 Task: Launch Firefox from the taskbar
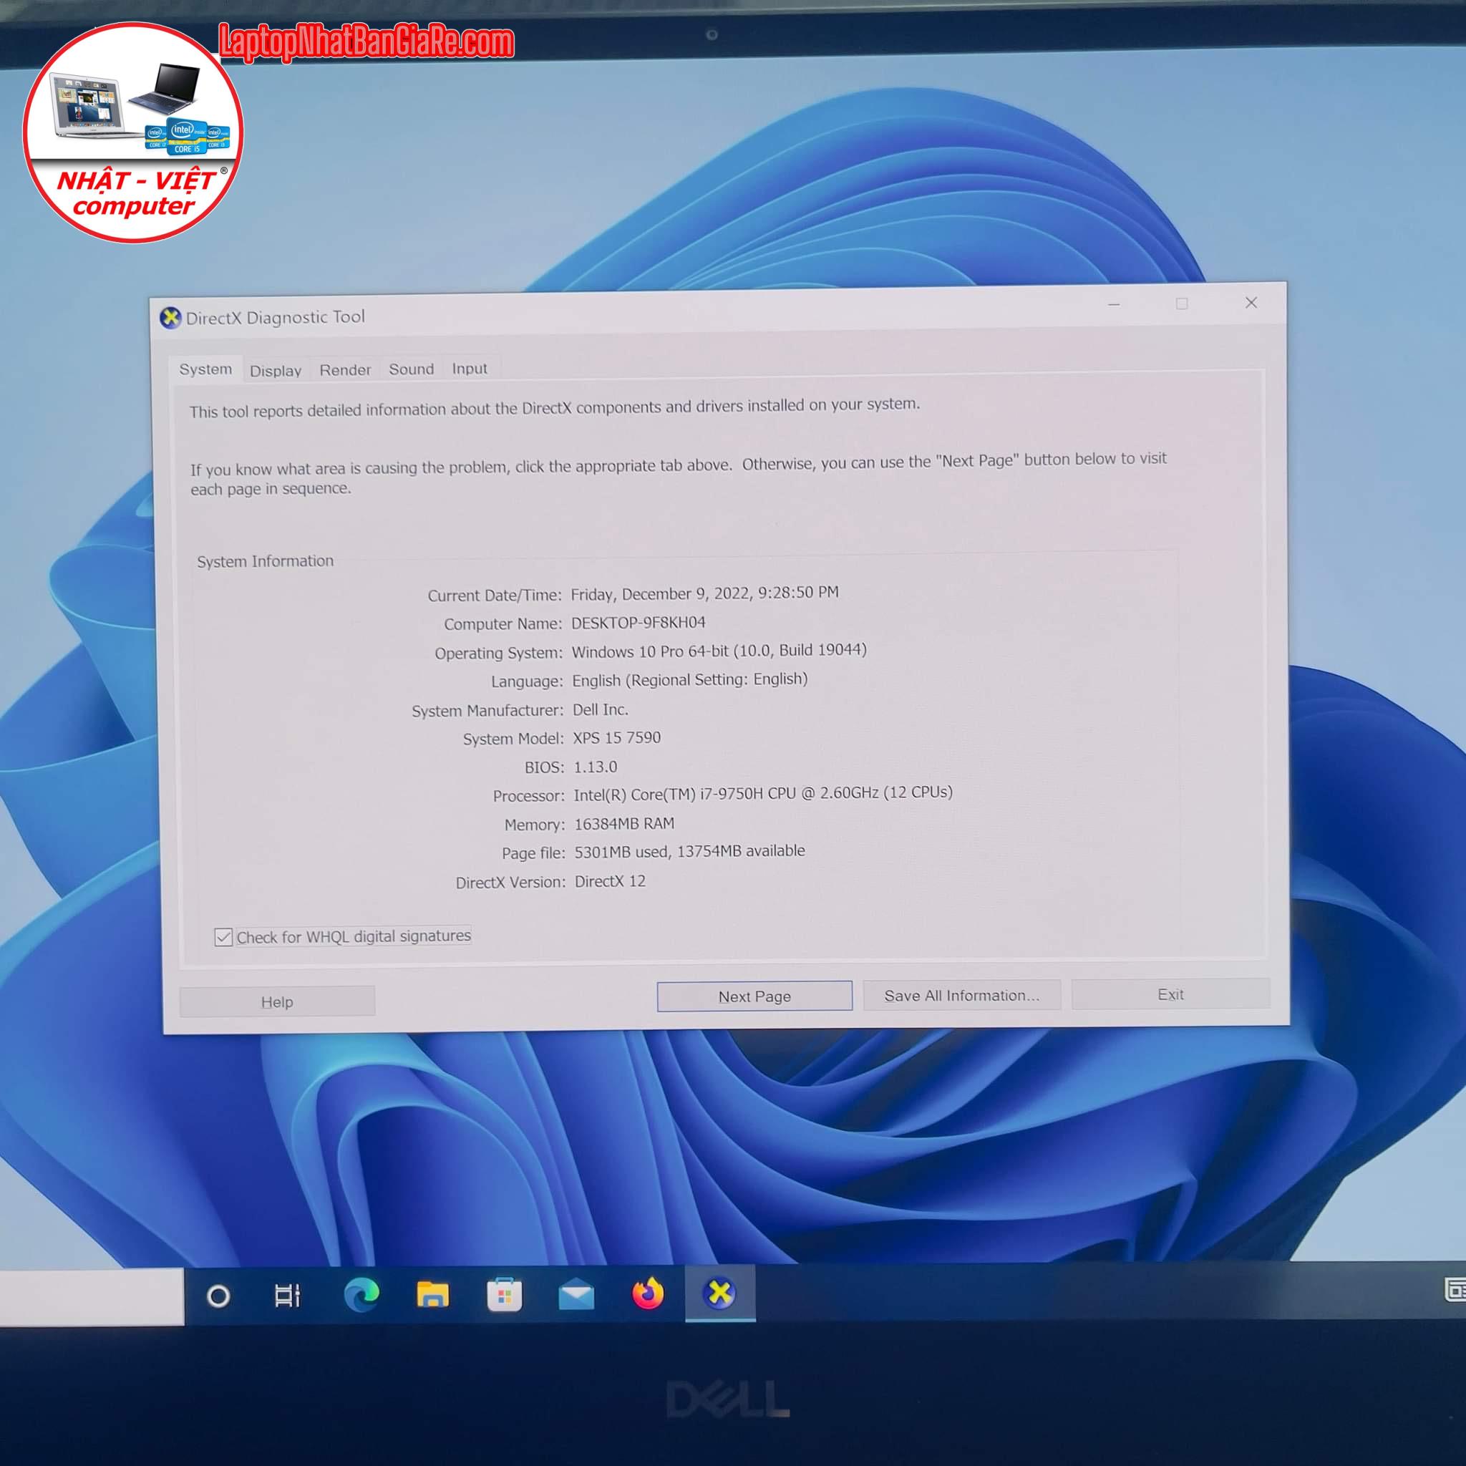648,1293
